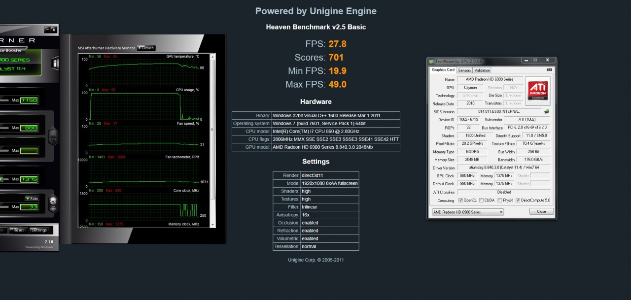Click the User Define fan icon
Screen dimensions: 631x300
tap(53, 203)
